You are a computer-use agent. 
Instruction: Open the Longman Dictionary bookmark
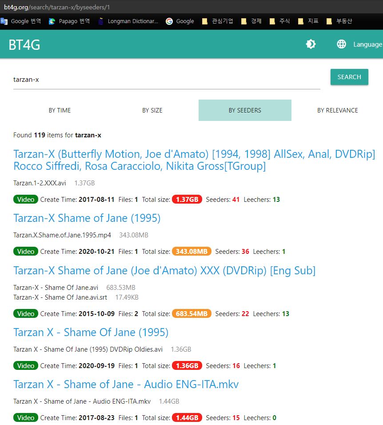(x=128, y=21)
